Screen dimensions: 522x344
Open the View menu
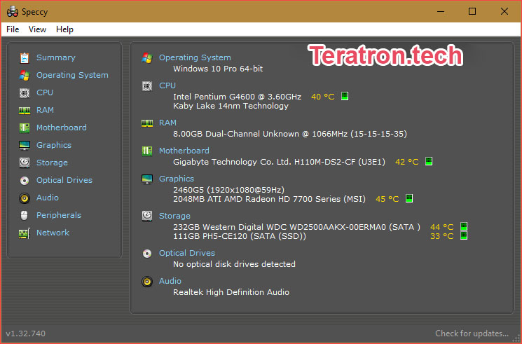[37, 29]
